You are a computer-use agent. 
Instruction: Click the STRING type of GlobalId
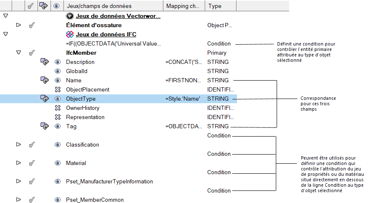(x=218, y=71)
